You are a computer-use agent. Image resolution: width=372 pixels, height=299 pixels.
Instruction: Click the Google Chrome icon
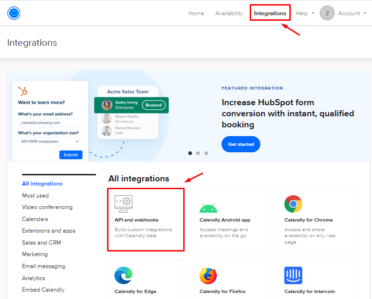tap(293, 204)
